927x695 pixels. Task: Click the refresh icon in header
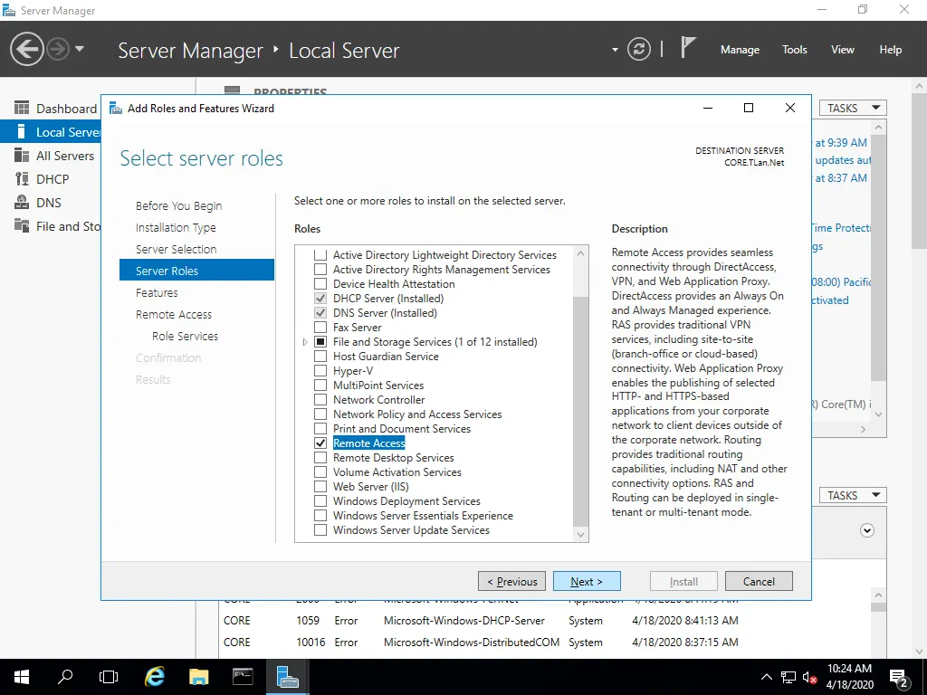point(639,49)
